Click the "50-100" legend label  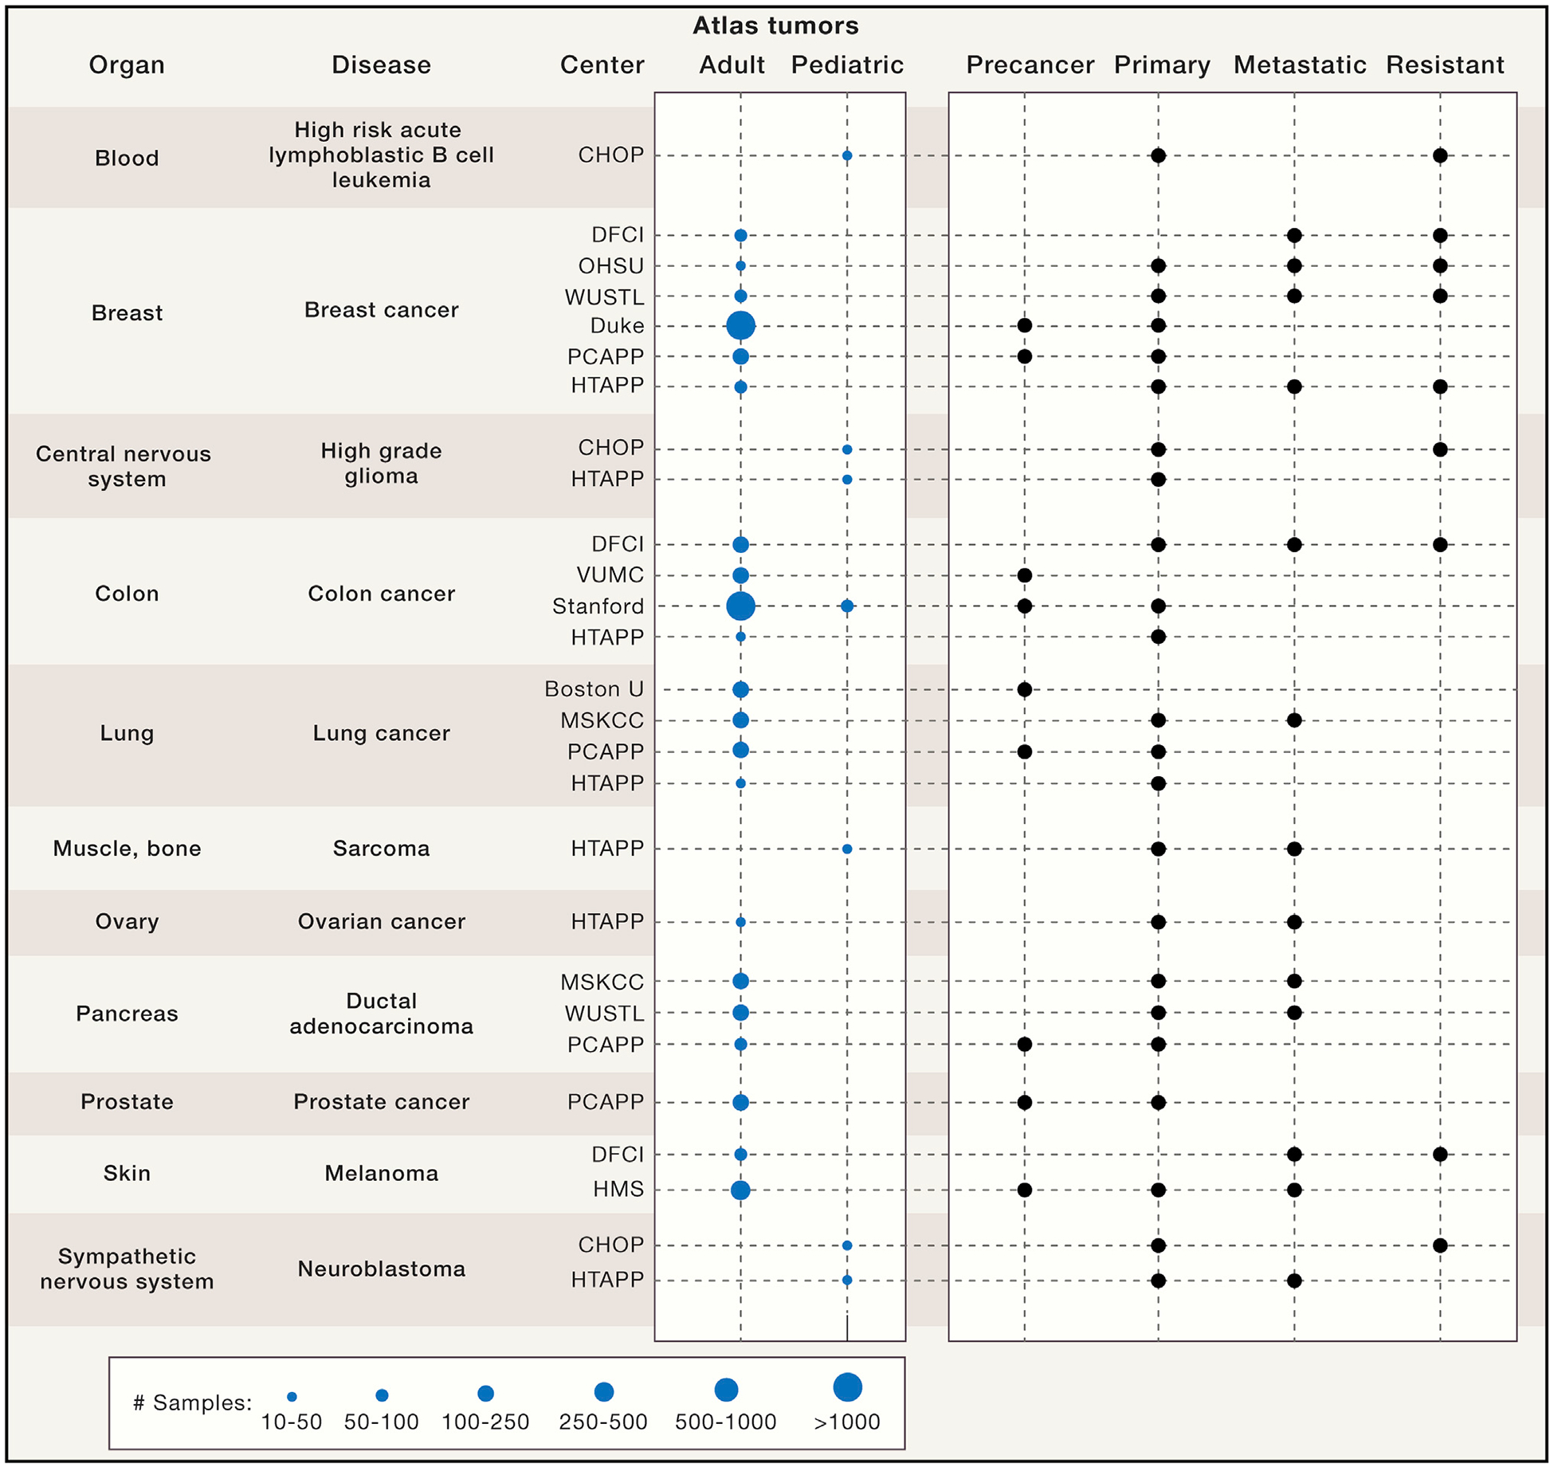[381, 1422]
